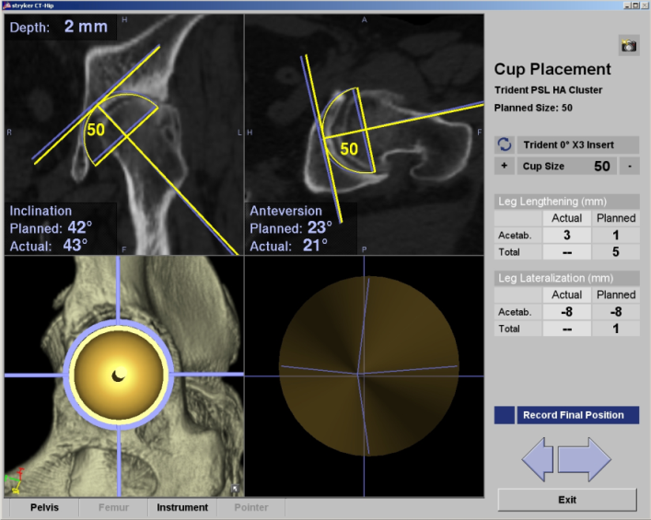Click Leg Lateralization Total Planned value 1
The image size is (651, 520).
(616, 329)
